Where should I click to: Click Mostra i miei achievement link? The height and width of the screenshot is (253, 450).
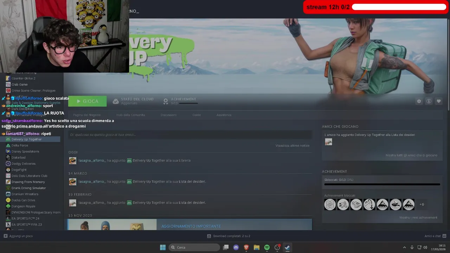coord(418,218)
